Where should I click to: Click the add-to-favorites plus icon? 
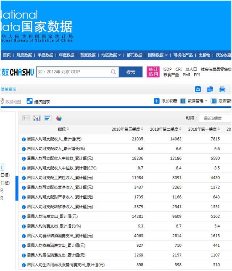pos(157,101)
